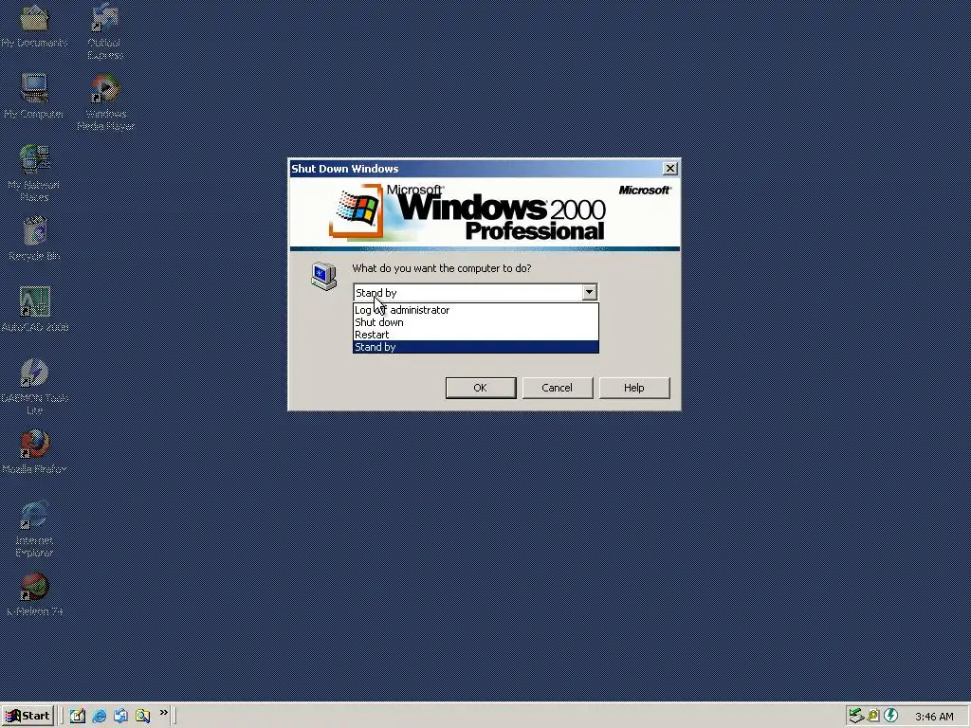This screenshot has height=728, width=971.
Task: Click the computer icon in the dialog
Action: click(x=324, y=276)
